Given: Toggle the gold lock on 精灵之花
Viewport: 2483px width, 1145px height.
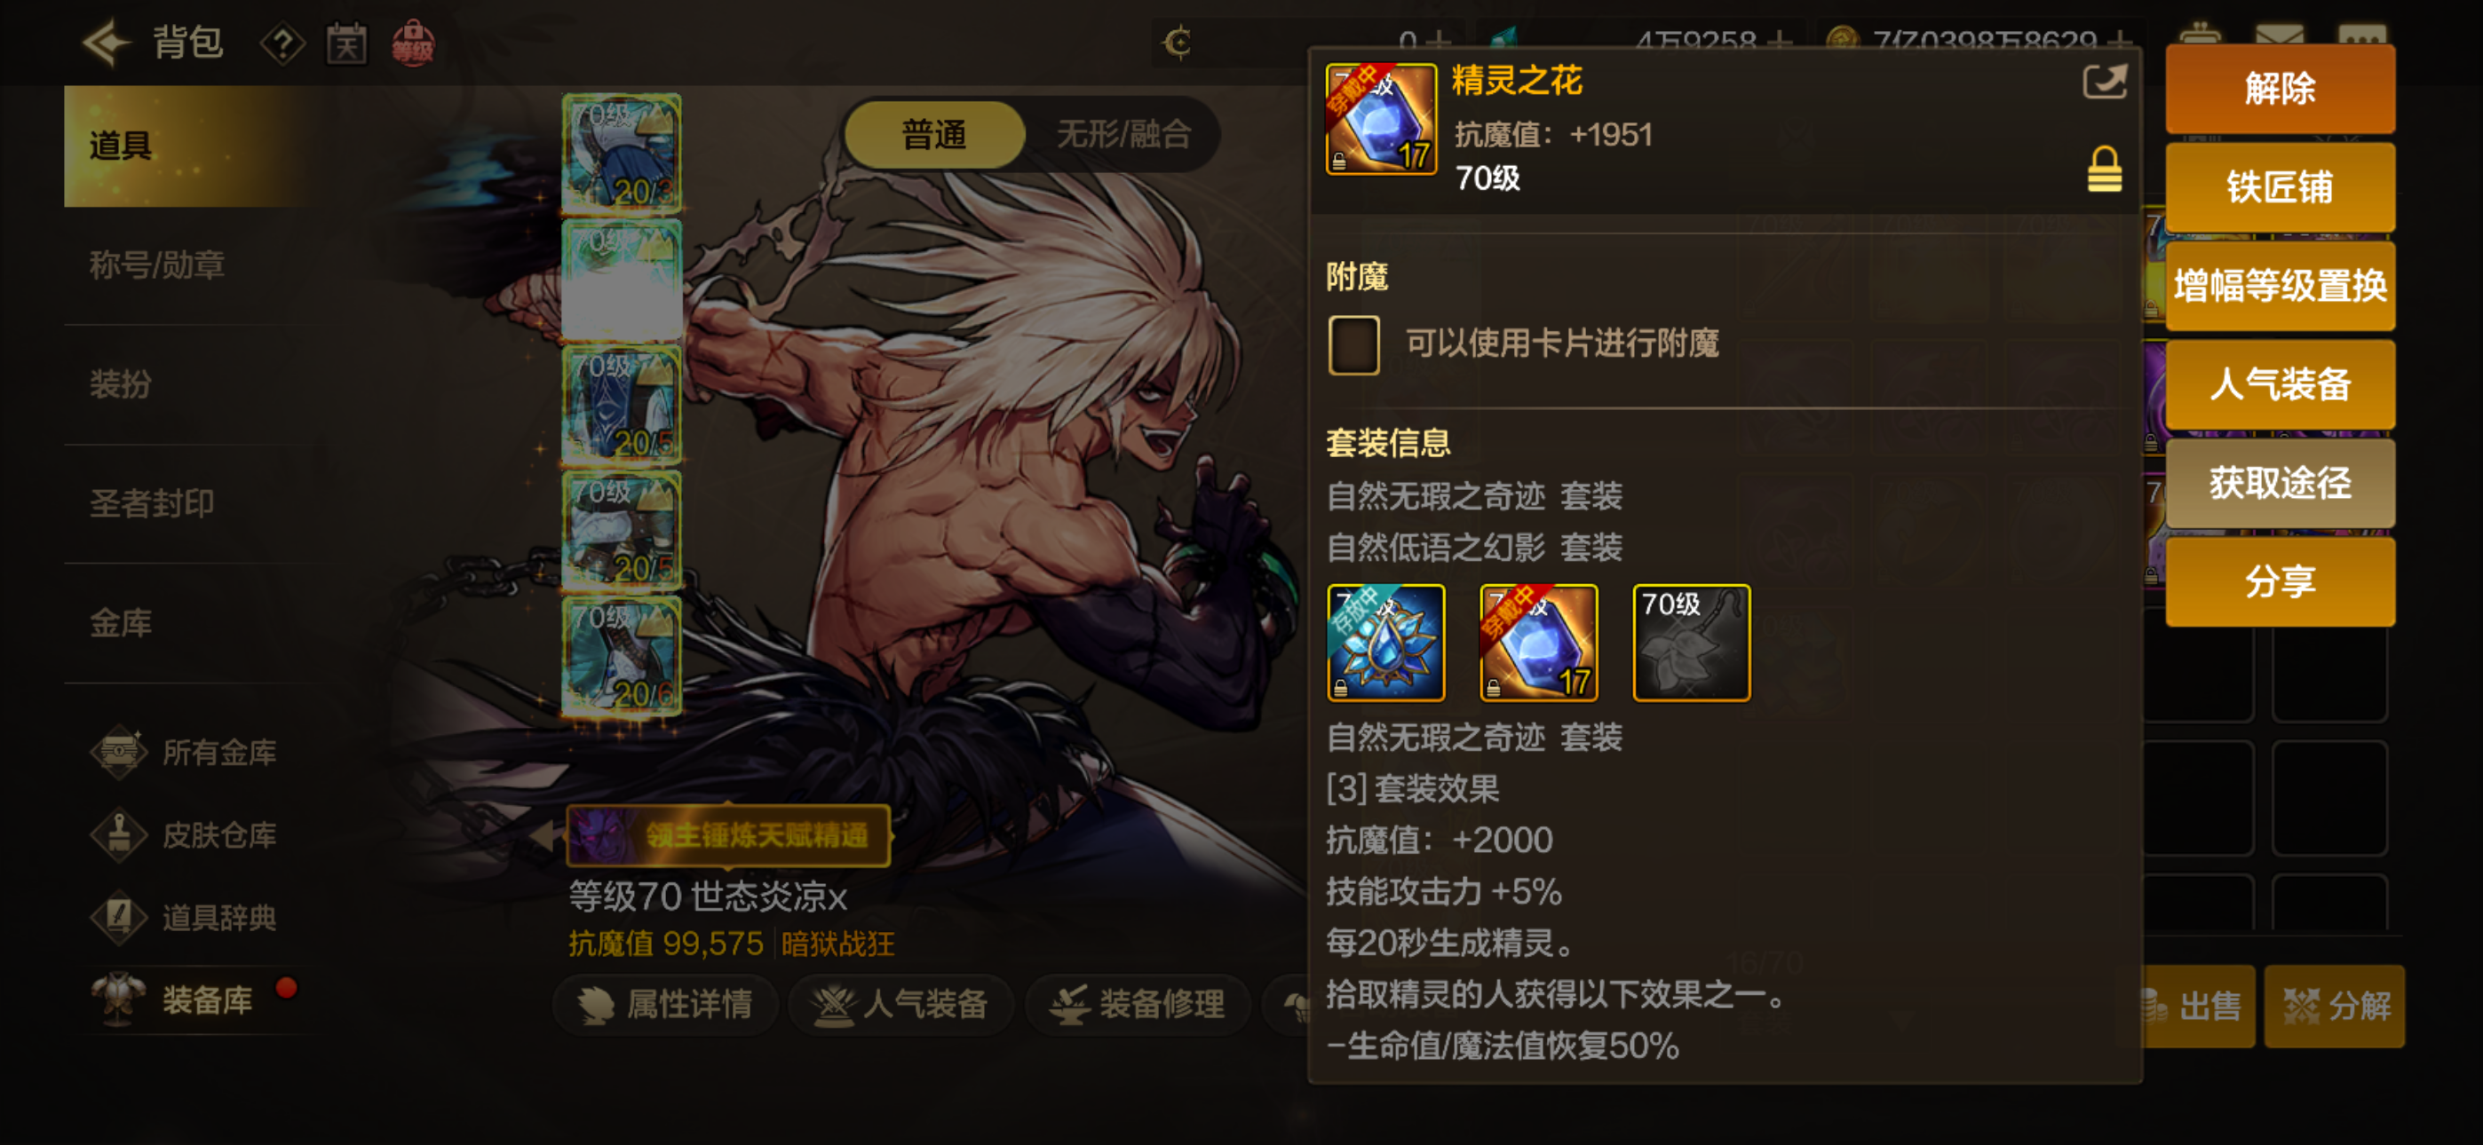Looking at the screenshot, I should [2103, 170].
